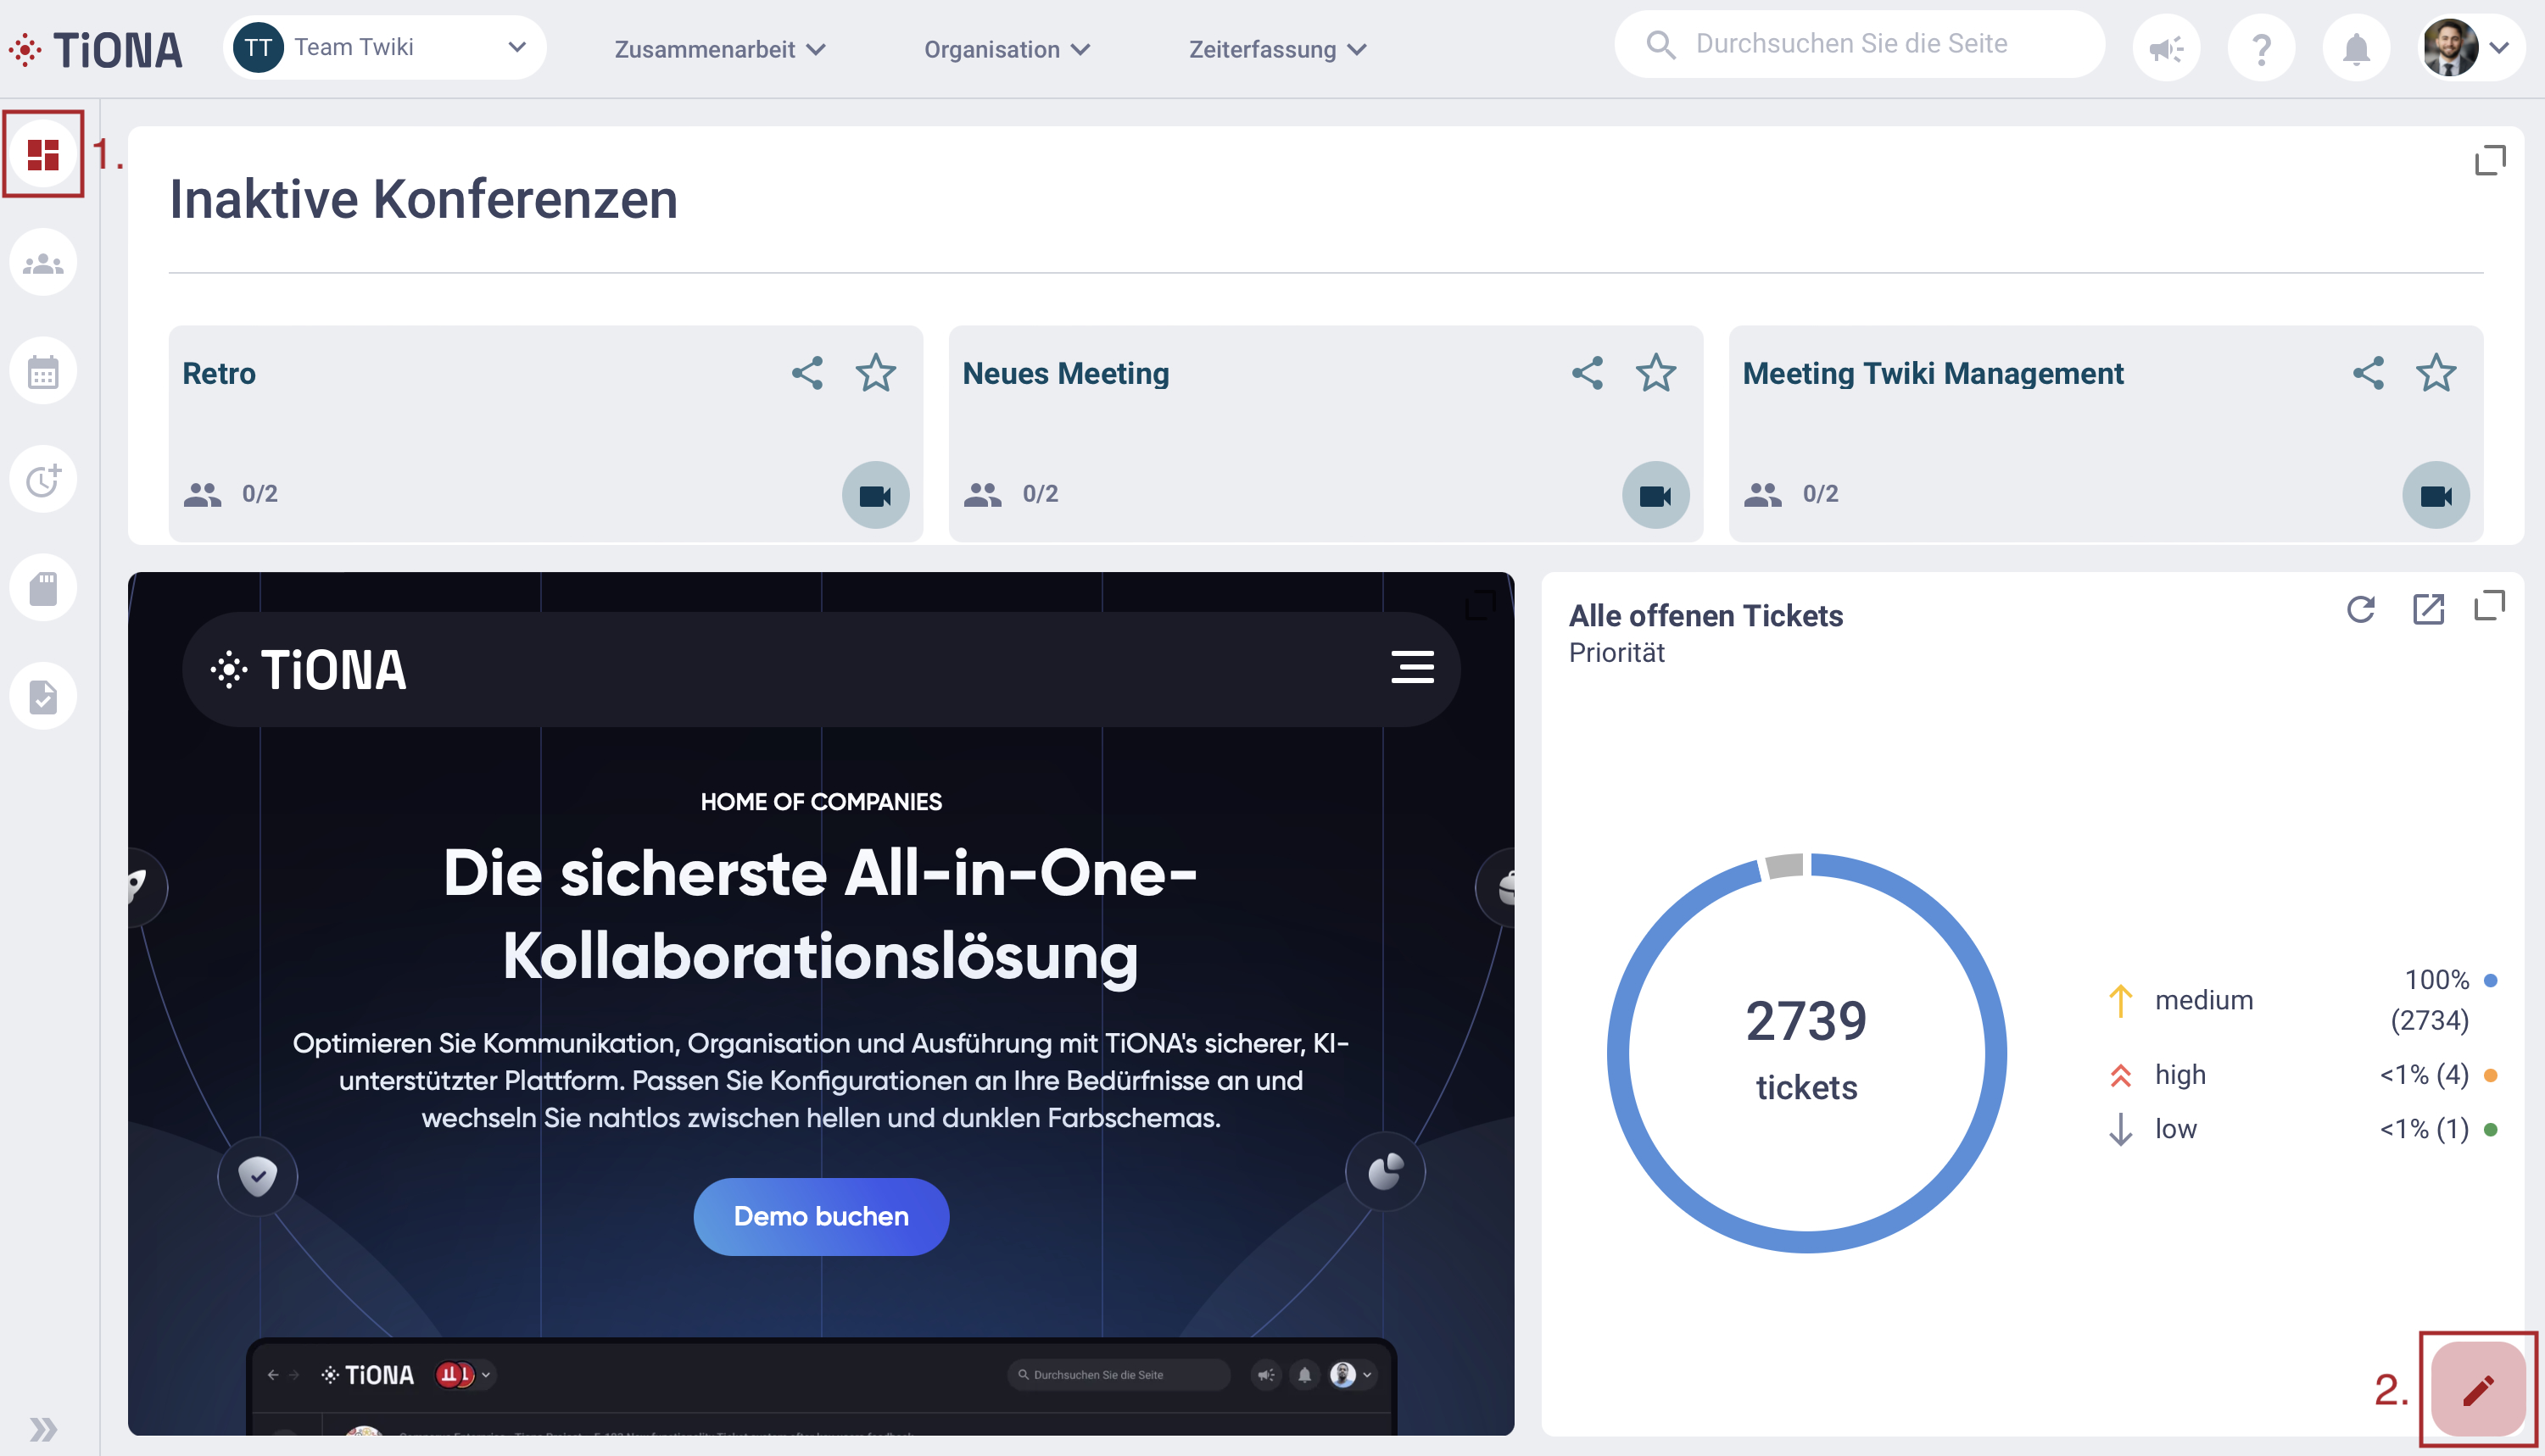Click the megaphone announcements icon
This screenshot has height=1456, width=2545.
point(2167,48)
